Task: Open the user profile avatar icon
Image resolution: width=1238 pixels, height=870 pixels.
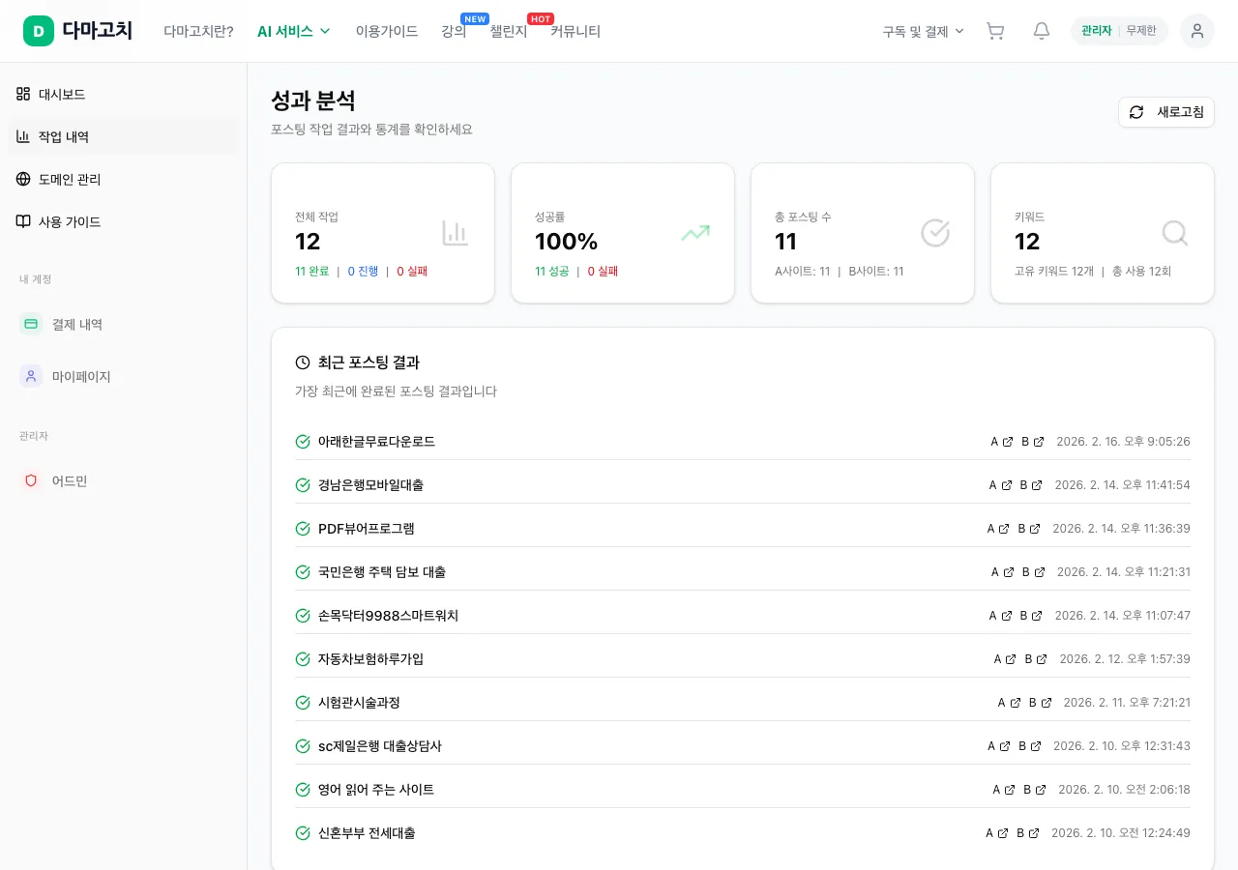Action: point(1197,31)
